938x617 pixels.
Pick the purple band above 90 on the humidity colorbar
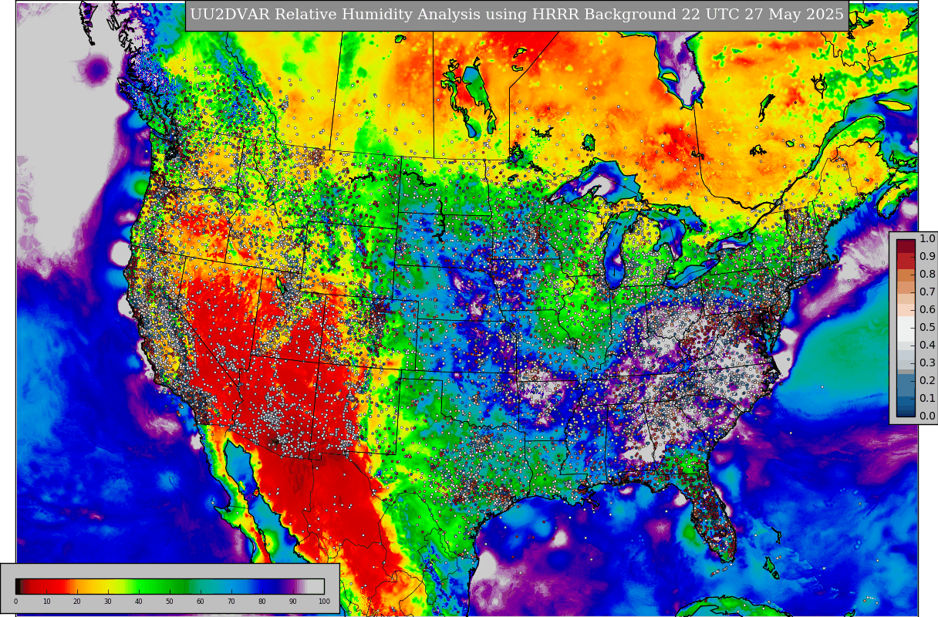click(x=293, y=586)
